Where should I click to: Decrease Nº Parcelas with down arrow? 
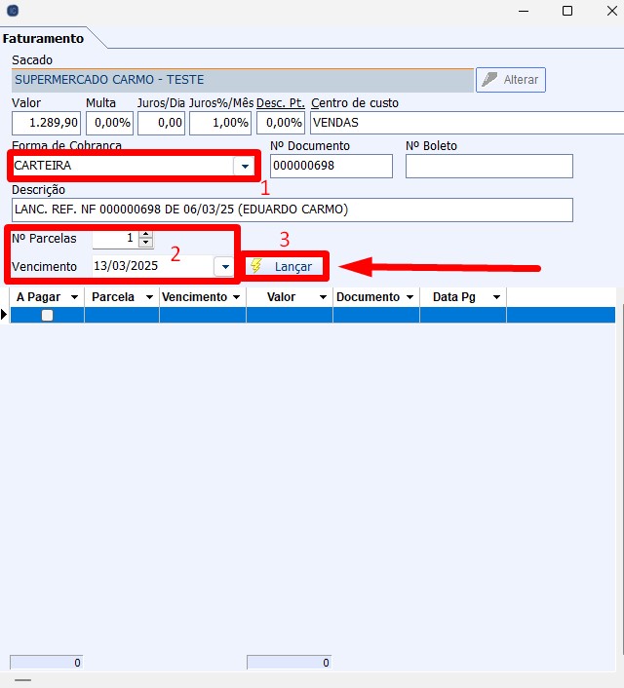[x=145, y=243]
